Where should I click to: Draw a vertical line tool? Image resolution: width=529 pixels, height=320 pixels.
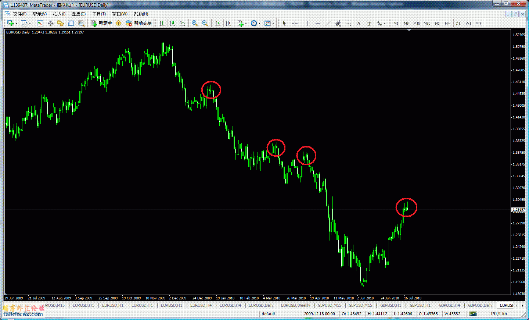pyautogui.click(x=307, y=23)
